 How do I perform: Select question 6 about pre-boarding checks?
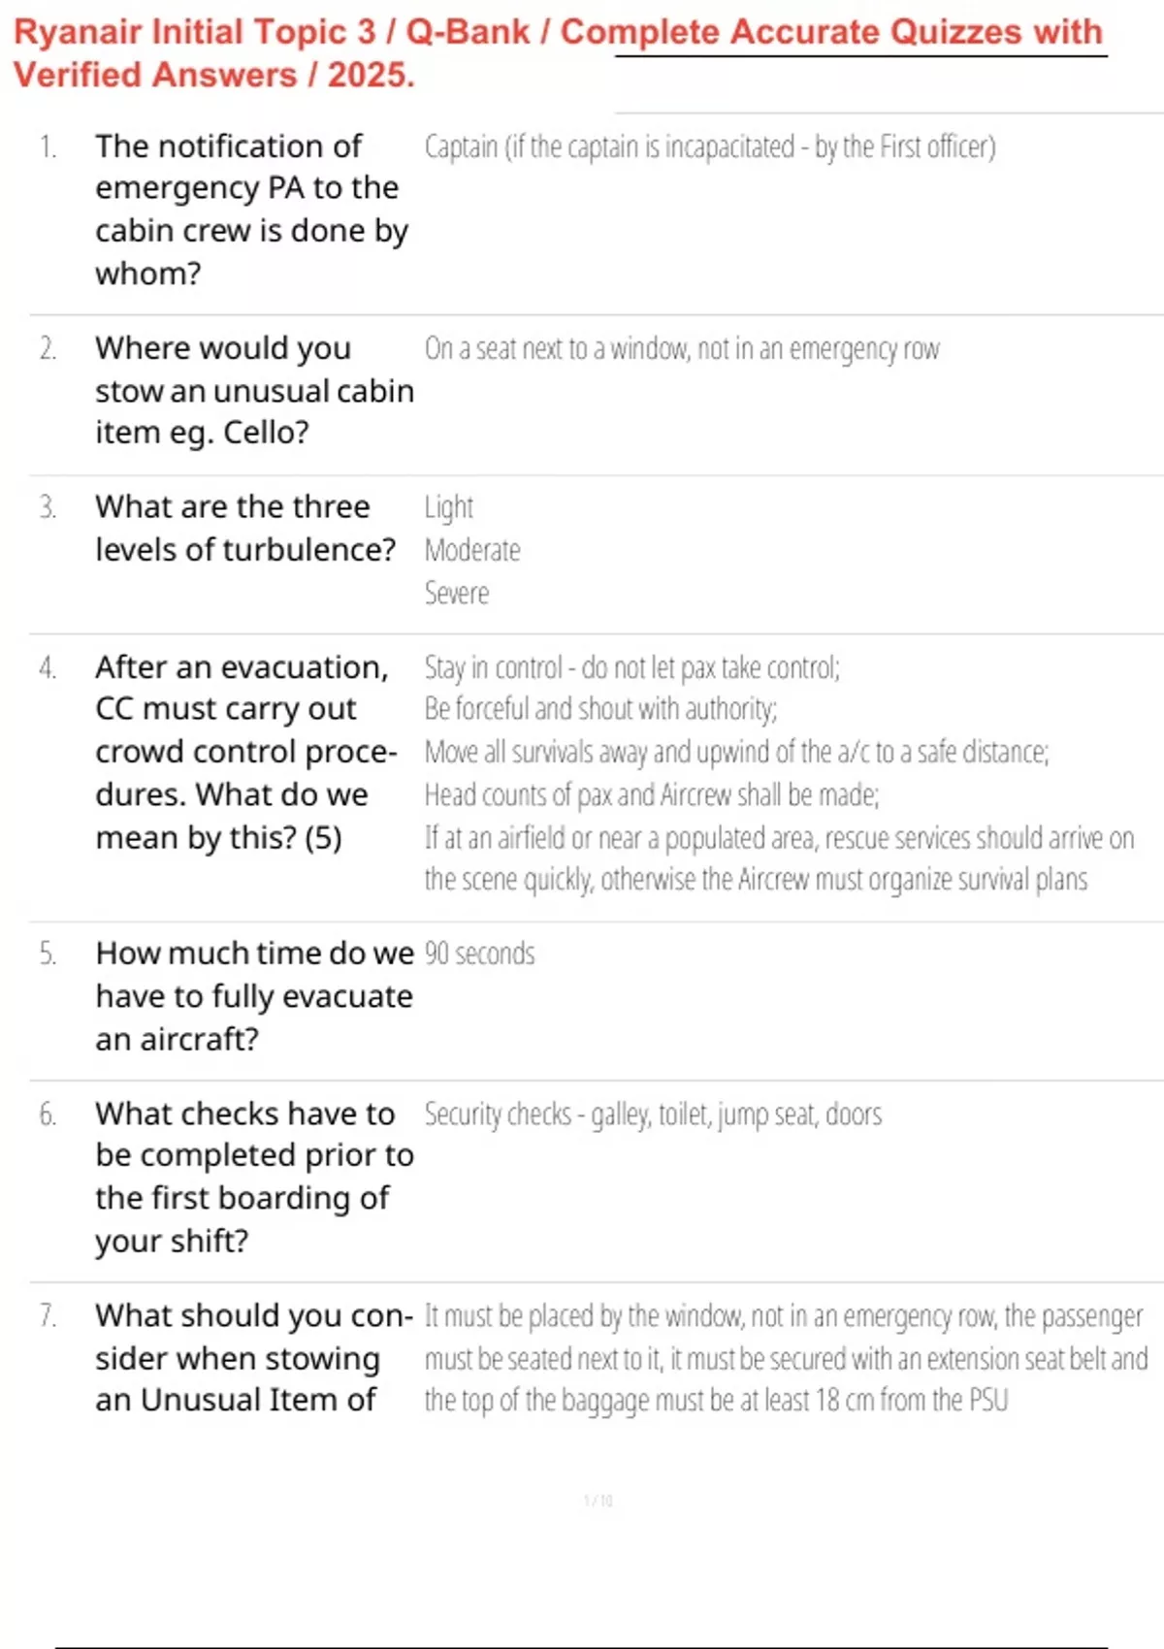tap(254, 1177)
